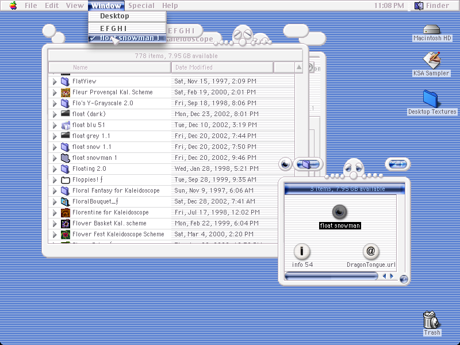Click the float blu 51 icon

[65, 125]
